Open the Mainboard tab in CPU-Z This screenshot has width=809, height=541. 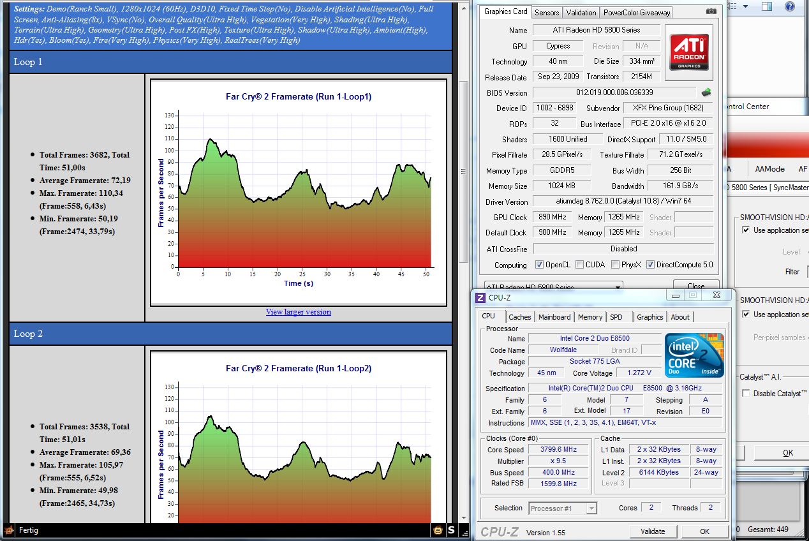pyautogui.click(x=554, y=317)
